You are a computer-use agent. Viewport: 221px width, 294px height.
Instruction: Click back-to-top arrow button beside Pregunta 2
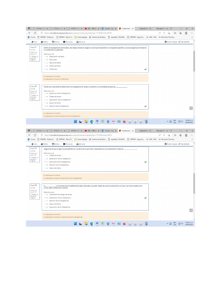click(191, 108)
